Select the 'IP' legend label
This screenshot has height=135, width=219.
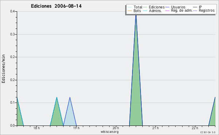pos(200,7)
